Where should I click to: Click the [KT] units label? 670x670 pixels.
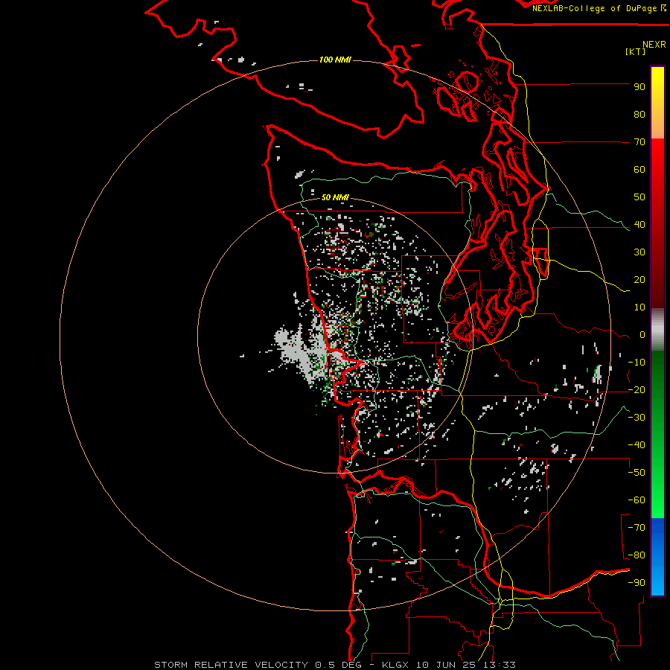click(636, 51)
